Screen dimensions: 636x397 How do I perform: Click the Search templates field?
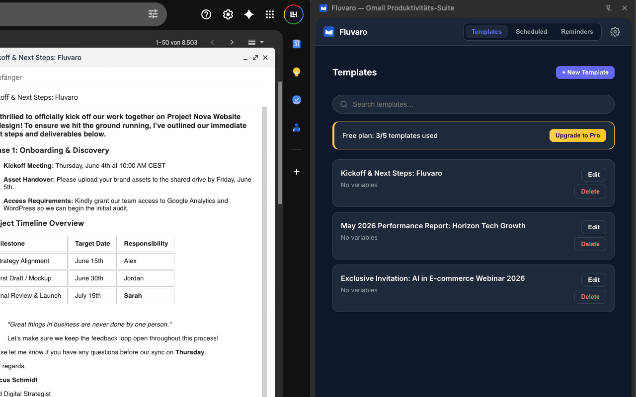474,104
